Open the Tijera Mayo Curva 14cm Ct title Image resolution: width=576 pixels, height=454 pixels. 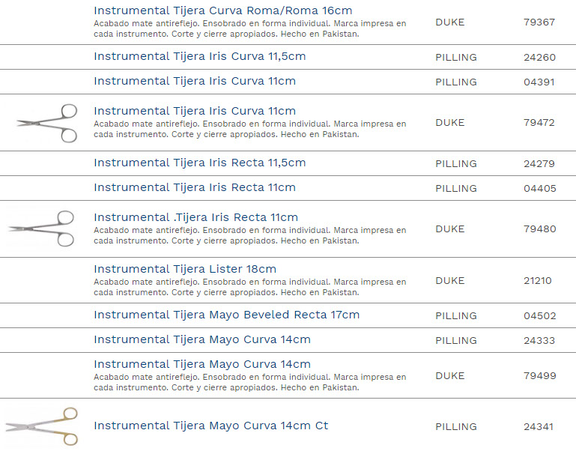[210, 426]
